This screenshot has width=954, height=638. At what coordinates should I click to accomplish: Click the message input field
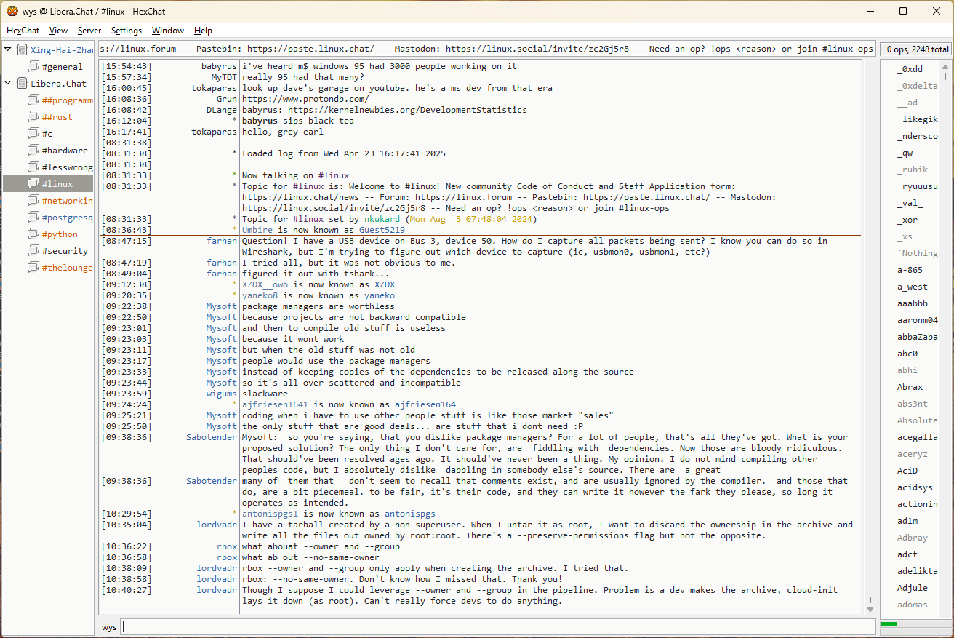[x=497, y=627]
